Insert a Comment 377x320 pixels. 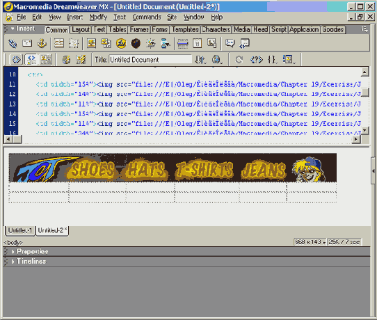(x=230, y=44)
